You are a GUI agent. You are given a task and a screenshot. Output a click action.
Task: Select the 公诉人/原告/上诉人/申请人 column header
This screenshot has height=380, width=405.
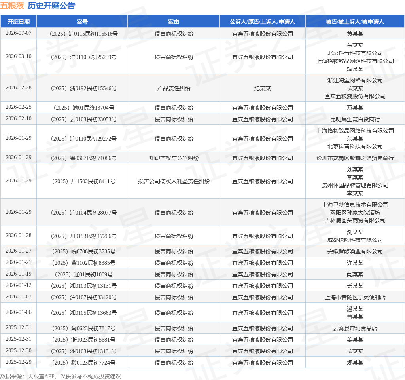(x=263, y=22)
